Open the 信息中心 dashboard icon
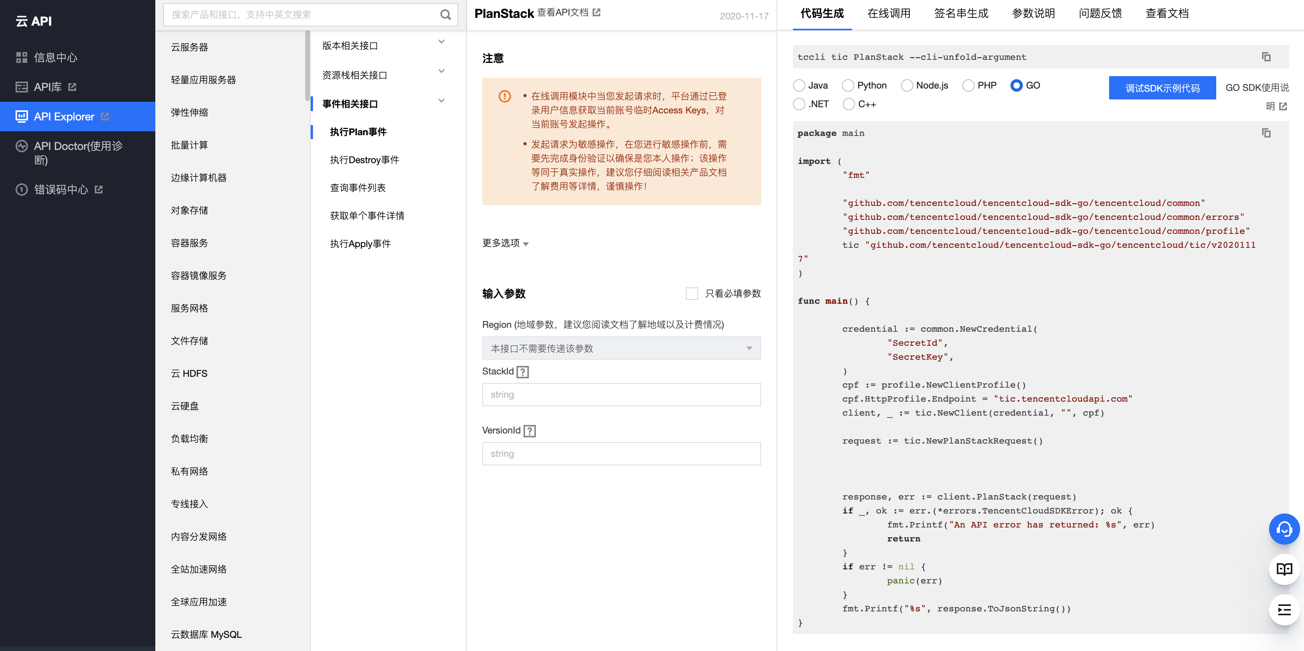 21,57
